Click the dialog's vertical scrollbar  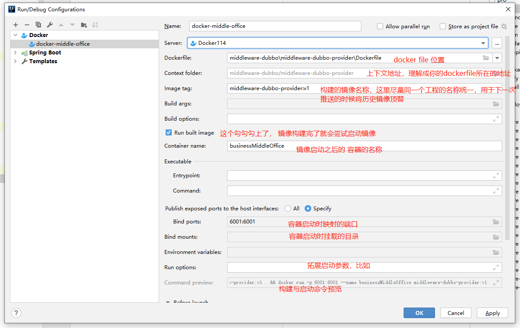point(507,138)
